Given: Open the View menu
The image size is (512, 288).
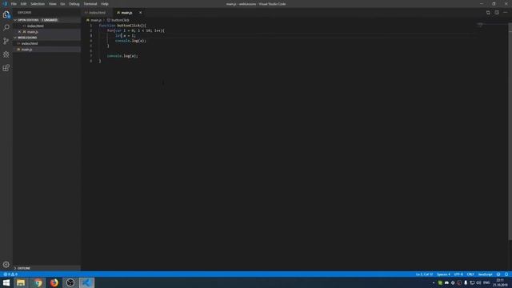Looking at the screenshot, I should [53, 4].
